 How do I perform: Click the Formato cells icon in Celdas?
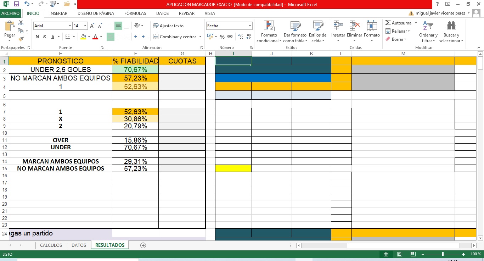point(372,26)
